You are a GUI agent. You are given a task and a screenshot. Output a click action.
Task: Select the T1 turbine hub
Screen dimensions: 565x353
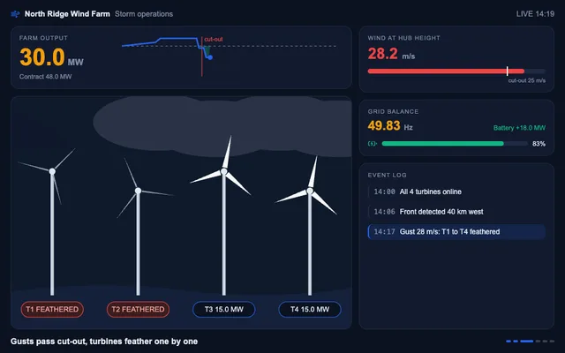tap(52, 171)
